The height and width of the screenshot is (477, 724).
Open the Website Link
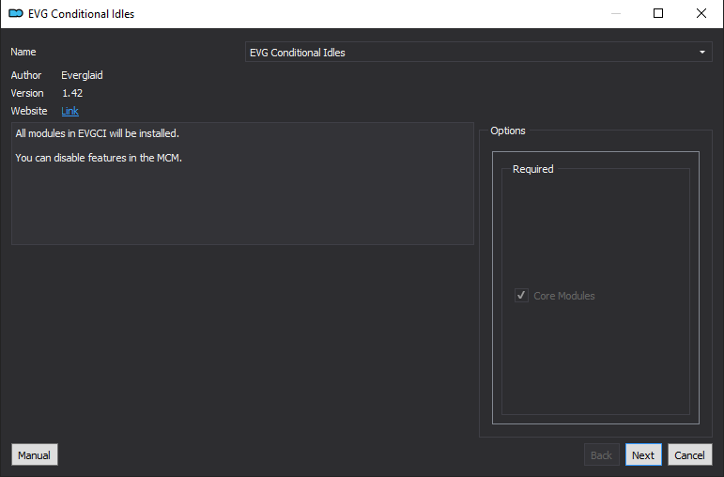[69, 111]
